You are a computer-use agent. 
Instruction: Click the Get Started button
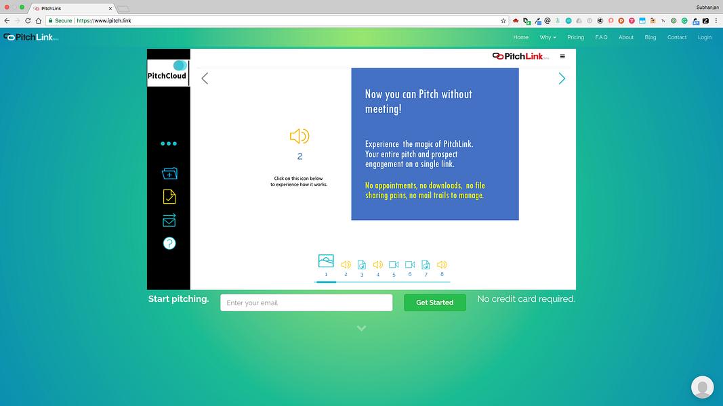point(435,302)
